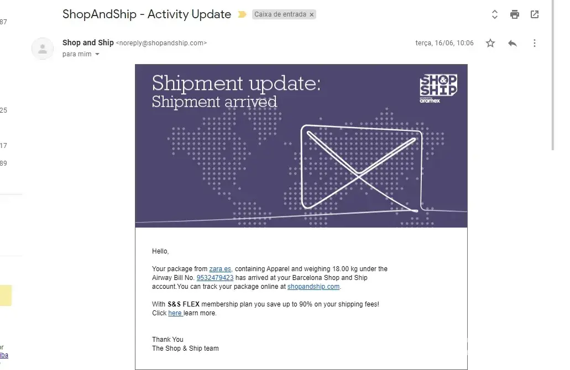
Task: Click the Shop & Ship logo in banner
Action: 438,88
